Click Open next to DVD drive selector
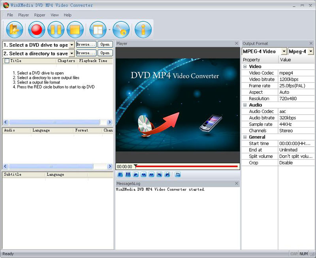This screenshot has width=316, height=258. coord(105,44)
